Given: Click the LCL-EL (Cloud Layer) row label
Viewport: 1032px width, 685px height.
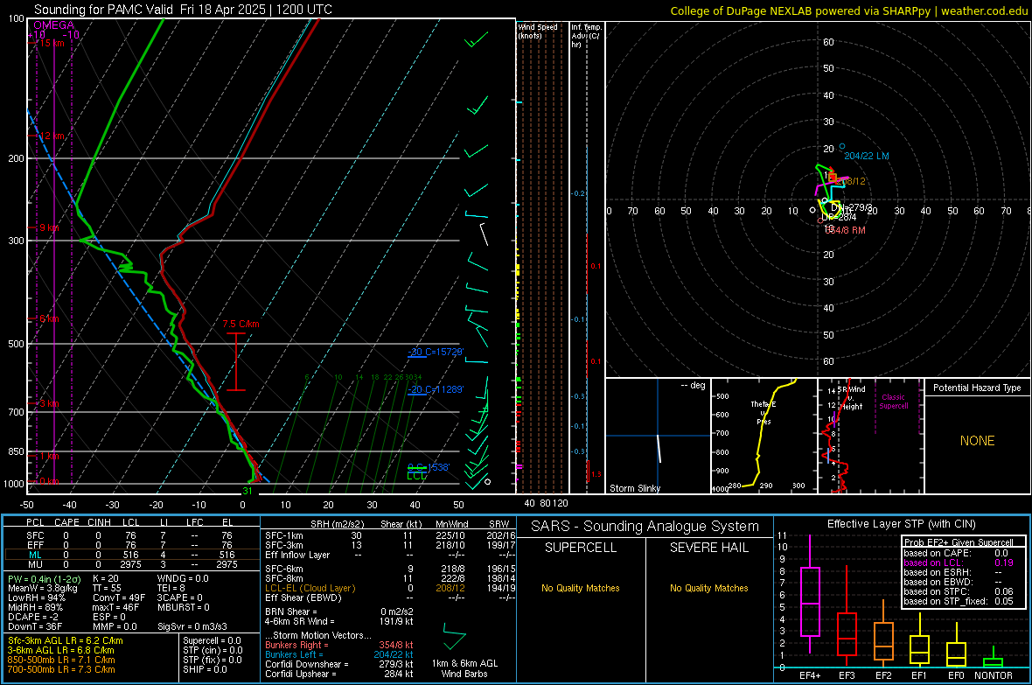Looking at the screenshot, I should [x=310, y=588].
